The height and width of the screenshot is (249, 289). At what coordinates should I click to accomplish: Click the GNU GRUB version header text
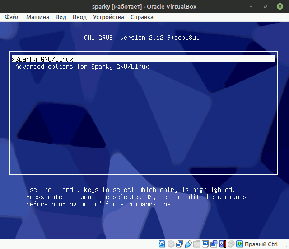tap(141, 38)
